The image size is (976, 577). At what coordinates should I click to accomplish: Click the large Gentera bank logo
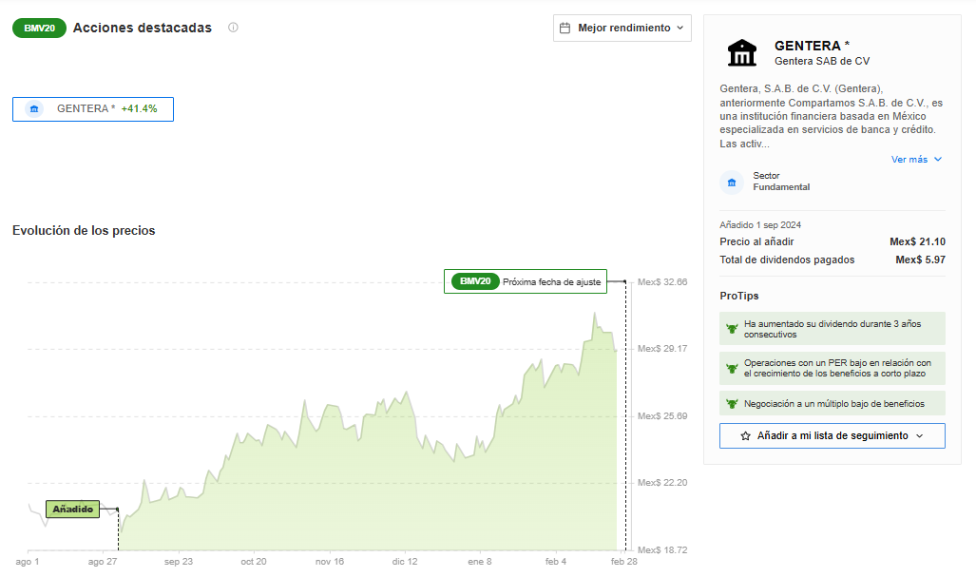pos(742,53)
